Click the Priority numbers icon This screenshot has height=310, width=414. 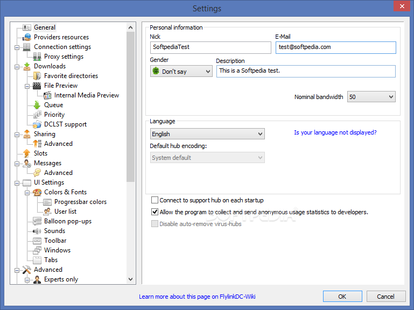tap(37, 115)
